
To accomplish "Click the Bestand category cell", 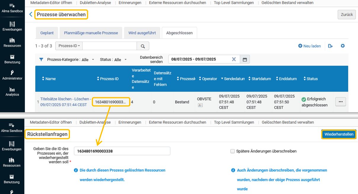I will (182, 102).
